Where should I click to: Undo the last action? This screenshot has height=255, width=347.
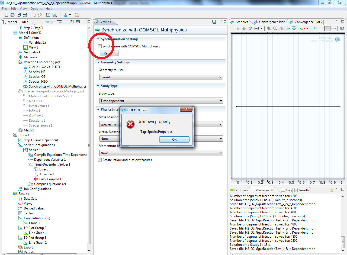(34, 15)
